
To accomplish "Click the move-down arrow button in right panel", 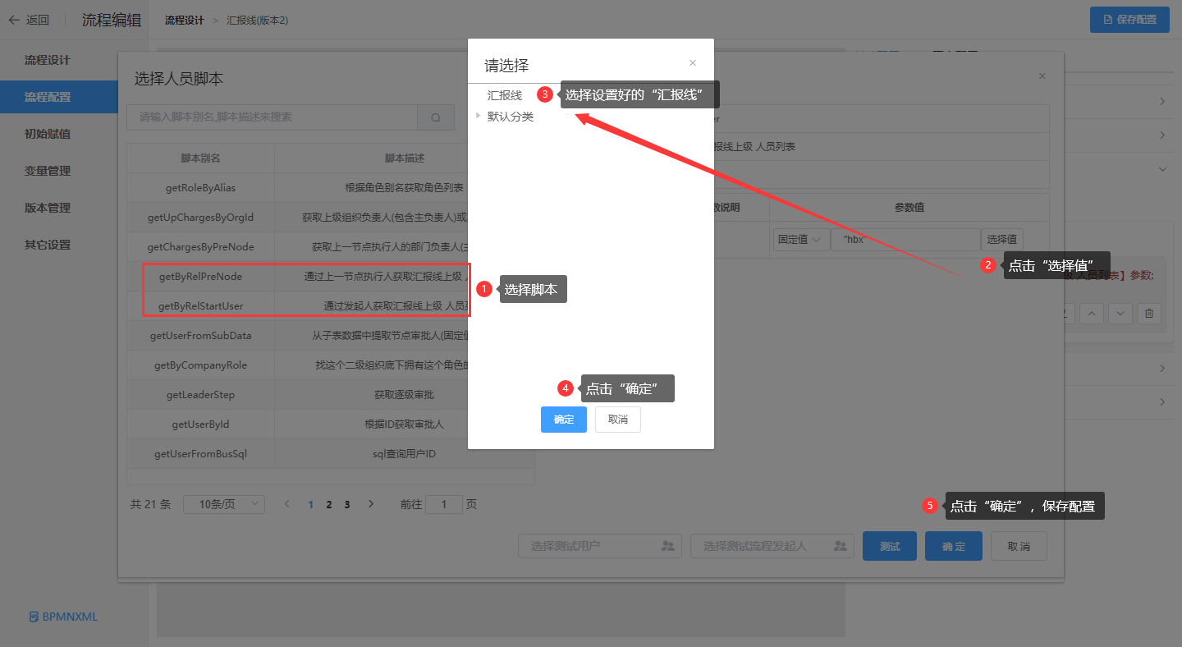I will coord(1120,313).
